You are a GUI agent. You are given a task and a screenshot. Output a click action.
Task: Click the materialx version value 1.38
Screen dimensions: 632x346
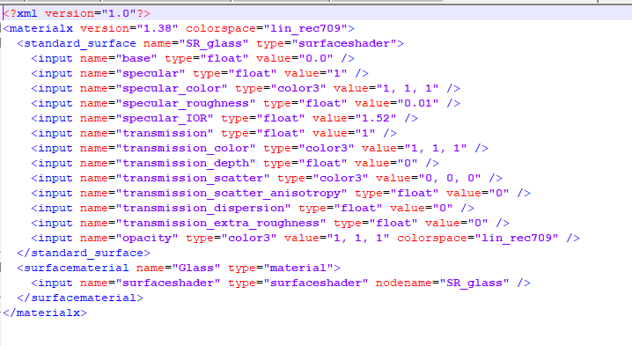pyautogui.click(x=158, y=29)
